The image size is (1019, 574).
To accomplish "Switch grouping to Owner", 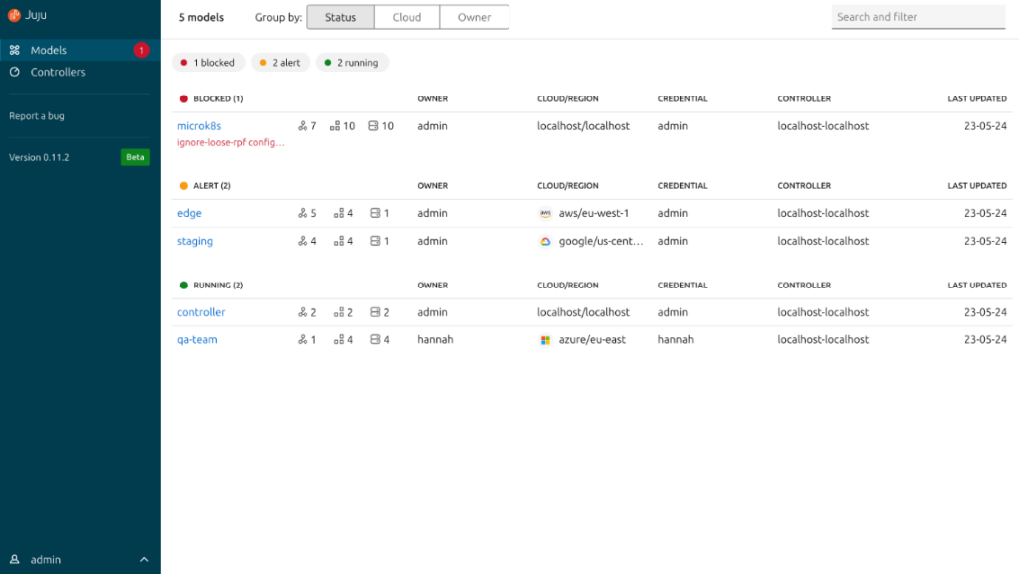I will tap(474, 17).
